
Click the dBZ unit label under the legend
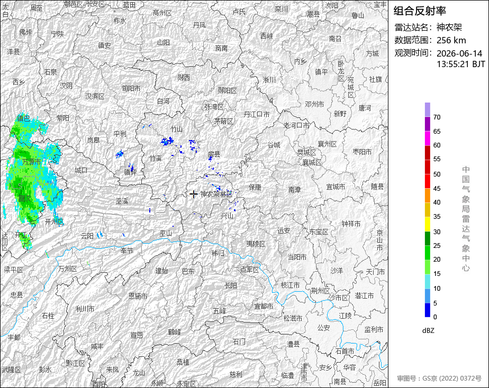[x=428, y=331]
